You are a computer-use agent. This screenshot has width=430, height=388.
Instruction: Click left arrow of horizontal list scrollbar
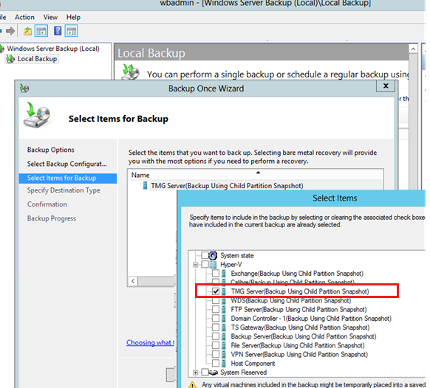tap(133, 281)
